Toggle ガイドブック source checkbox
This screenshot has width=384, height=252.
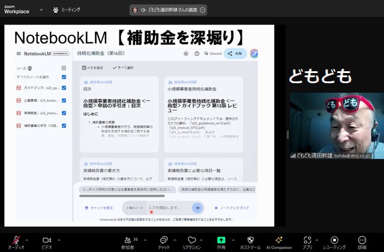click(x=64, y=88)
